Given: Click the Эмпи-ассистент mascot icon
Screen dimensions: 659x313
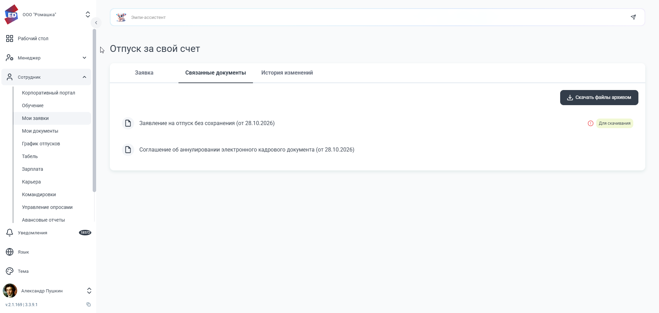Looking at the screenshot, I should click(x=121, y=17).
